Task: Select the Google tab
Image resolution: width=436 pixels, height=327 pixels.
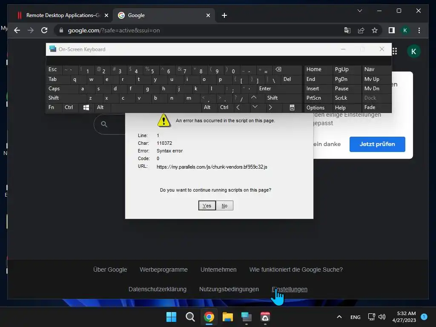Action: (x=164, y=15)
